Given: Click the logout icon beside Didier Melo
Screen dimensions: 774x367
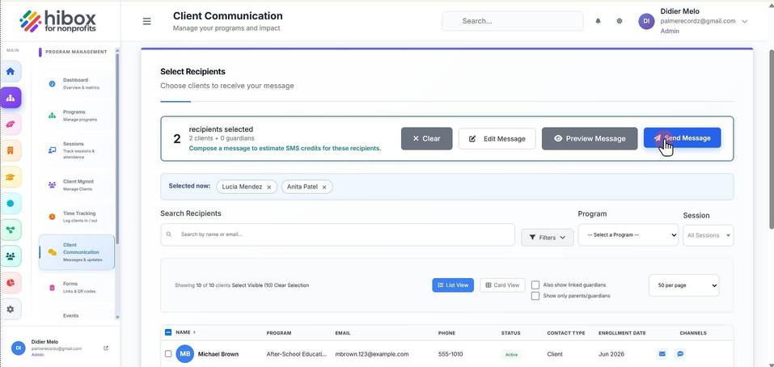Looking at the screenshot, I should 106,348.
